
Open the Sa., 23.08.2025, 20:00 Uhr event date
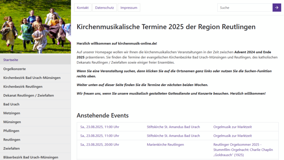point(99,145)
